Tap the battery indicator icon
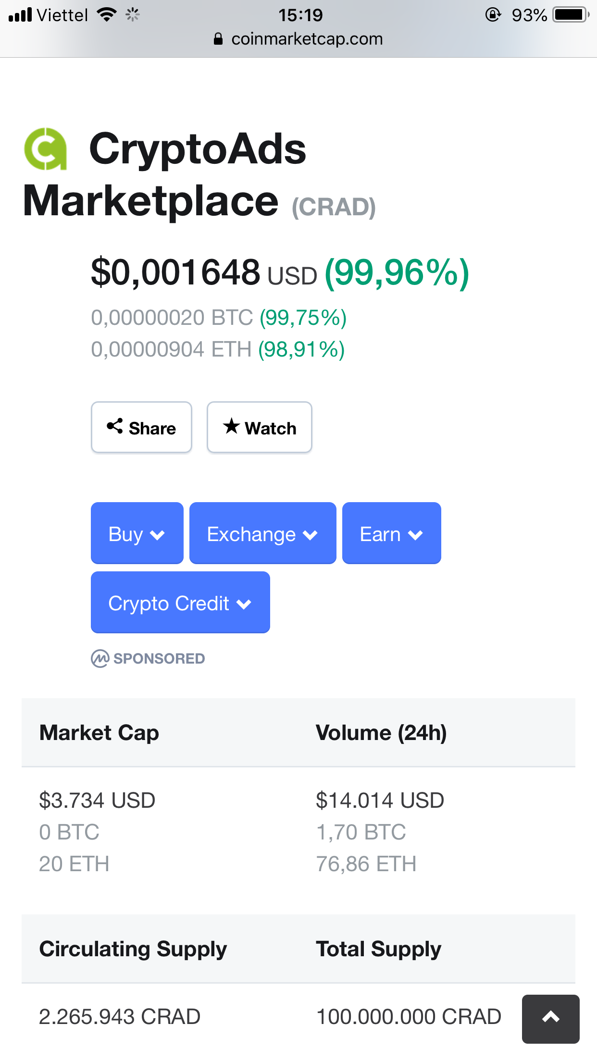The height and width of the screenshot is (1061, 597). (570, 15)
